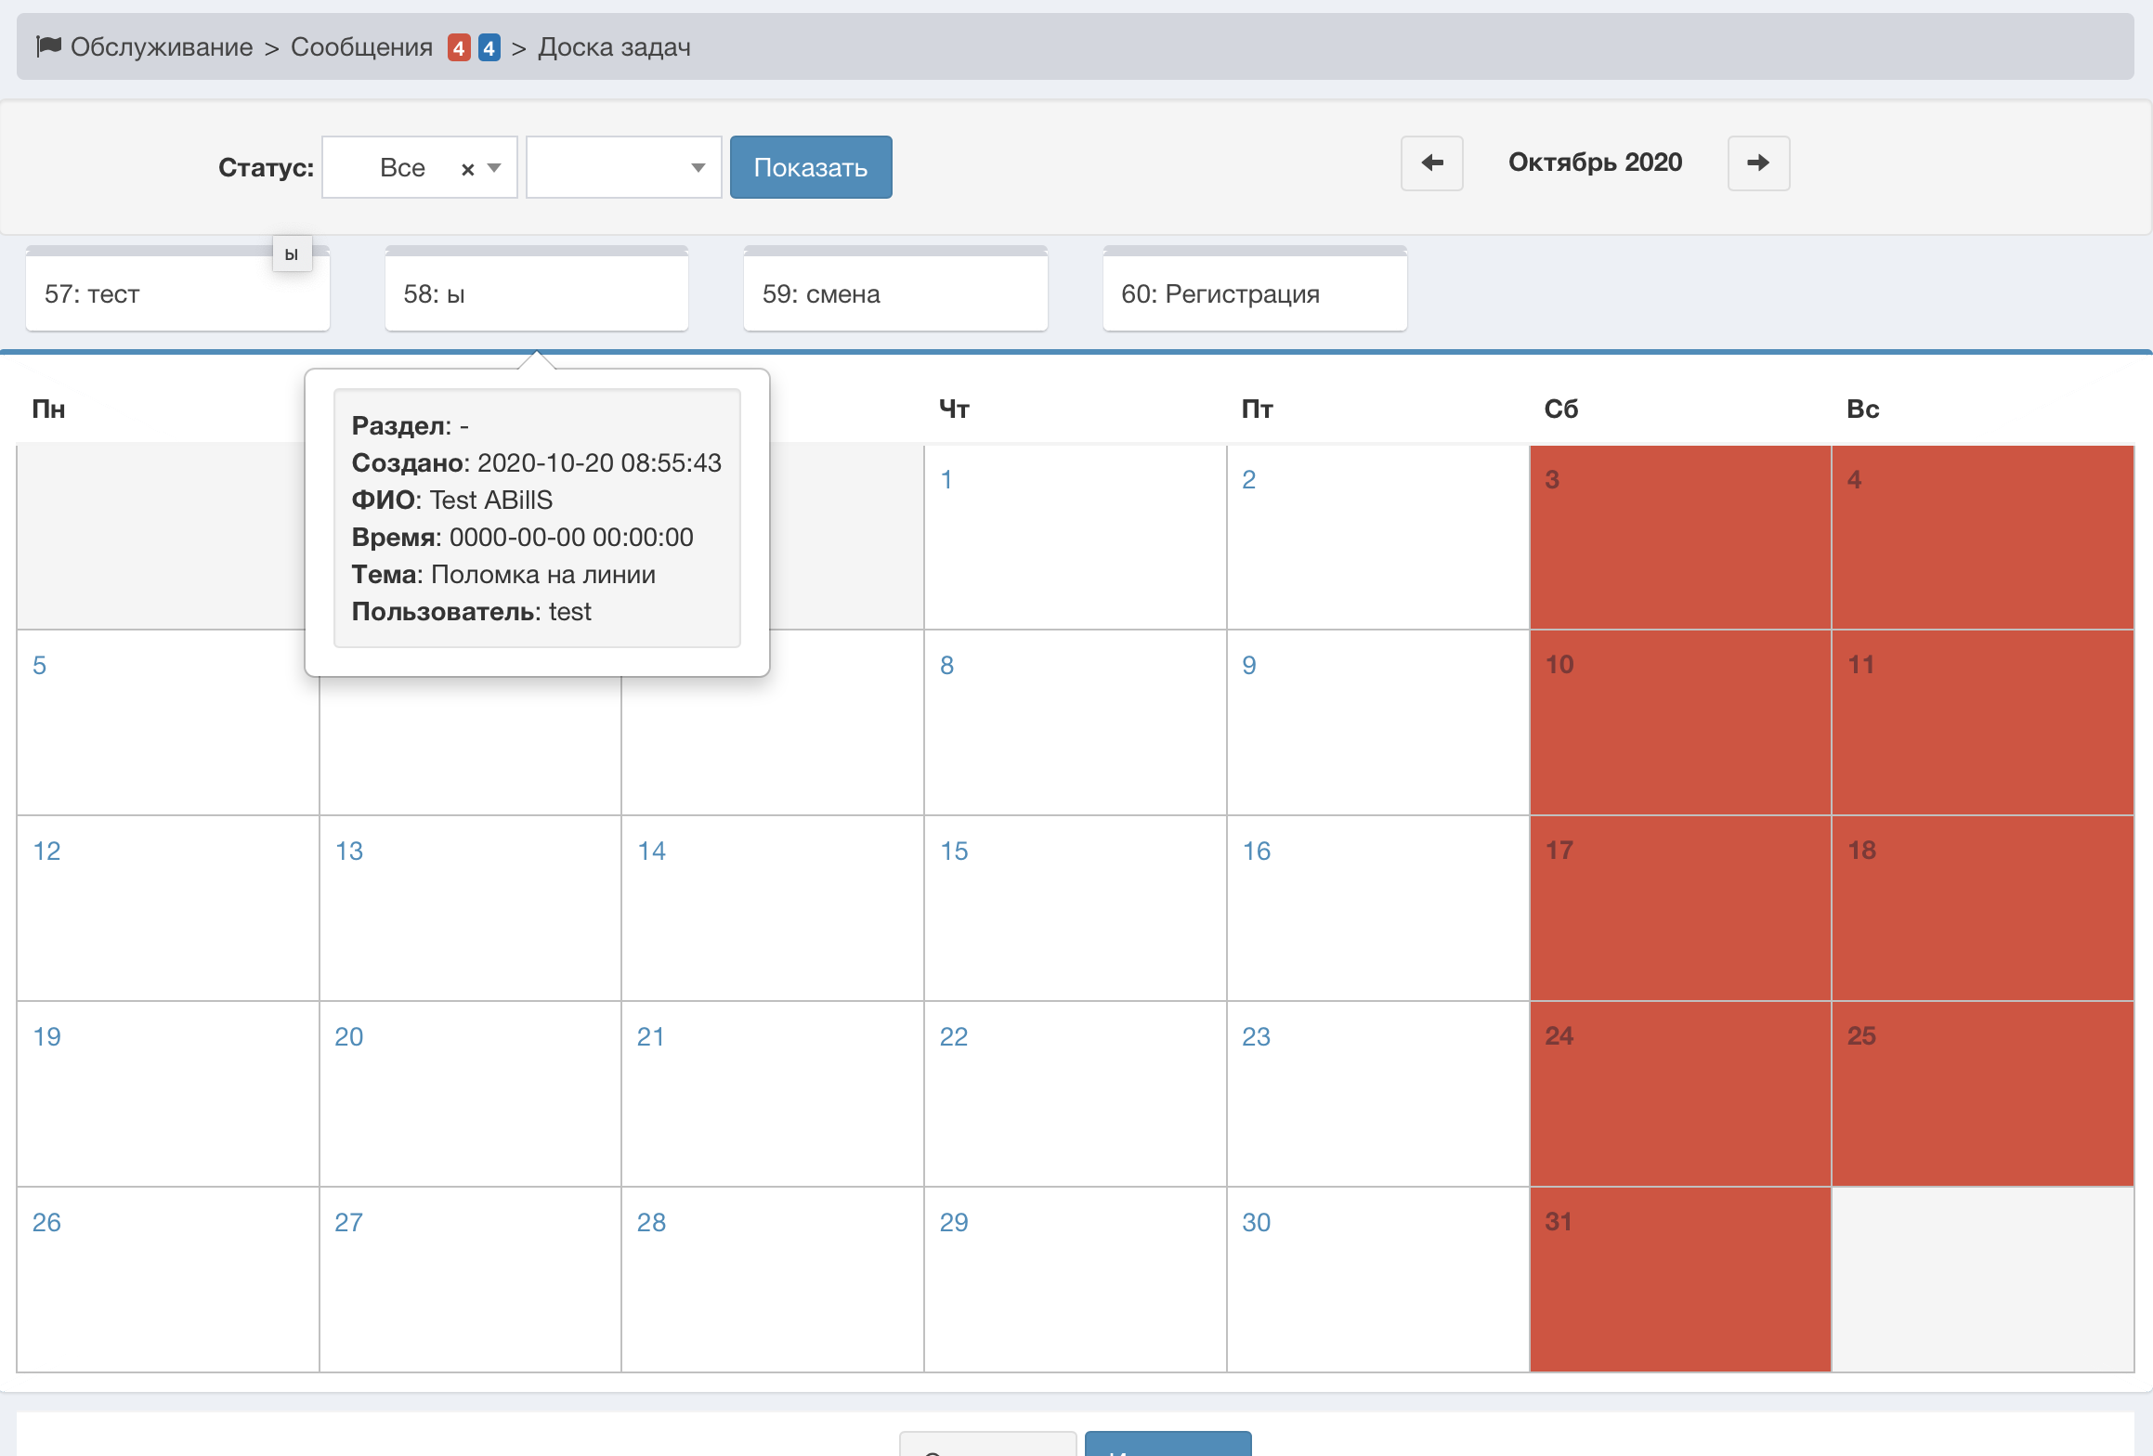2153x1456 pixels.
Task: Click red Saturday cell for day 17
Action: 1679,907
